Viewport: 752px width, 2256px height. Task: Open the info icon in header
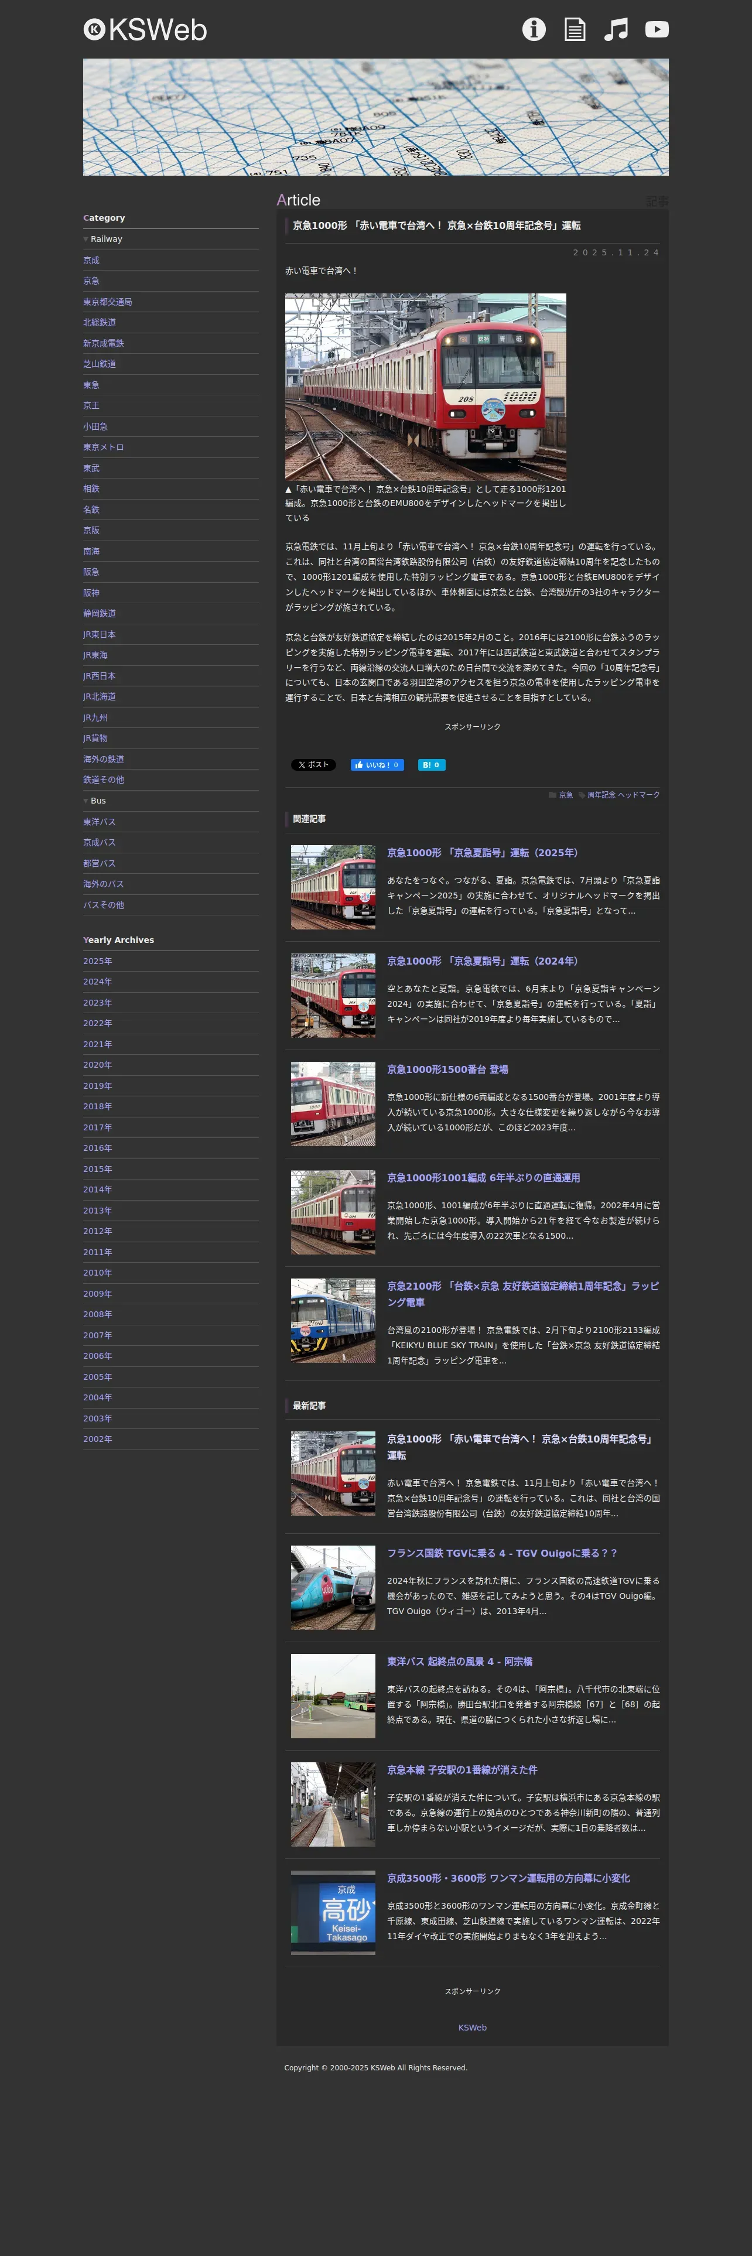pyautogui.click(x=534, y=29)
